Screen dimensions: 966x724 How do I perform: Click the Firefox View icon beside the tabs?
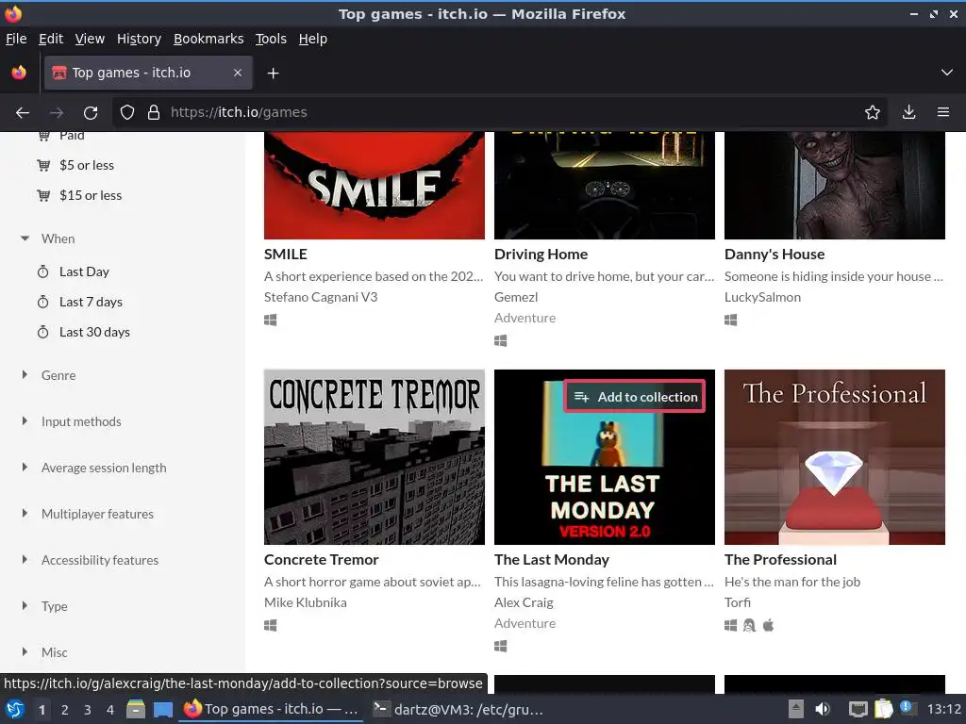19,73
